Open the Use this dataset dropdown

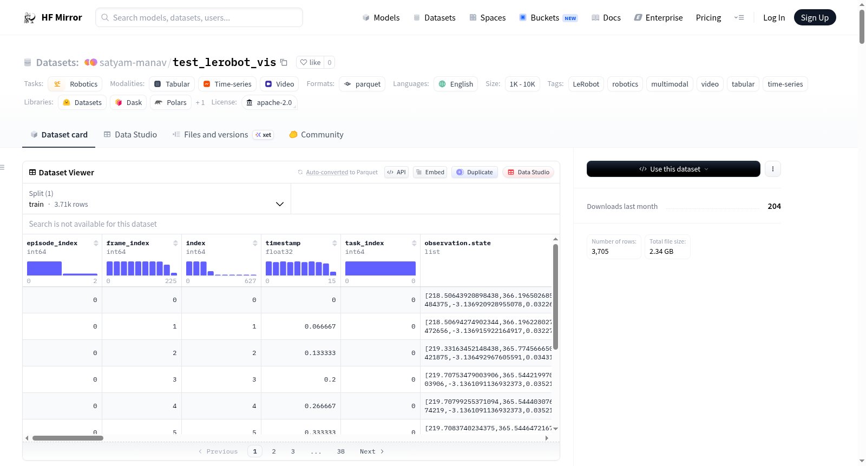click(673, 169)
